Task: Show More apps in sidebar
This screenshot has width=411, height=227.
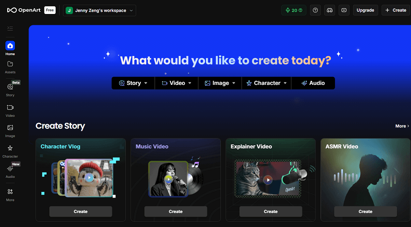Action: pos(10,195)
